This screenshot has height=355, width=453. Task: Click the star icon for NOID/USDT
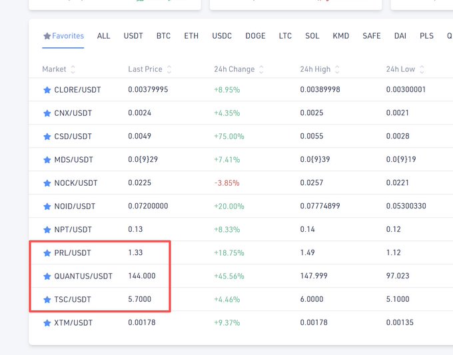(x=47, y=206)
